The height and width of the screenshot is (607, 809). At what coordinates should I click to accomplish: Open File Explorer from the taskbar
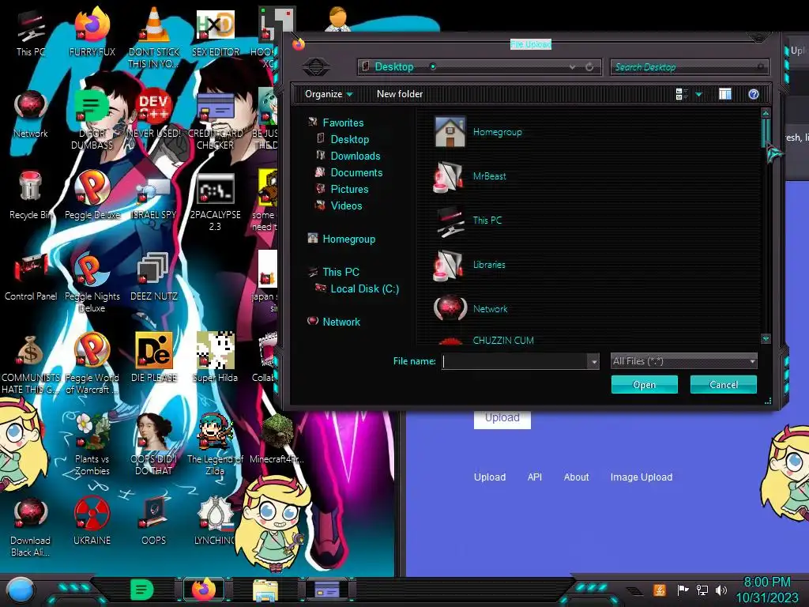265,590
